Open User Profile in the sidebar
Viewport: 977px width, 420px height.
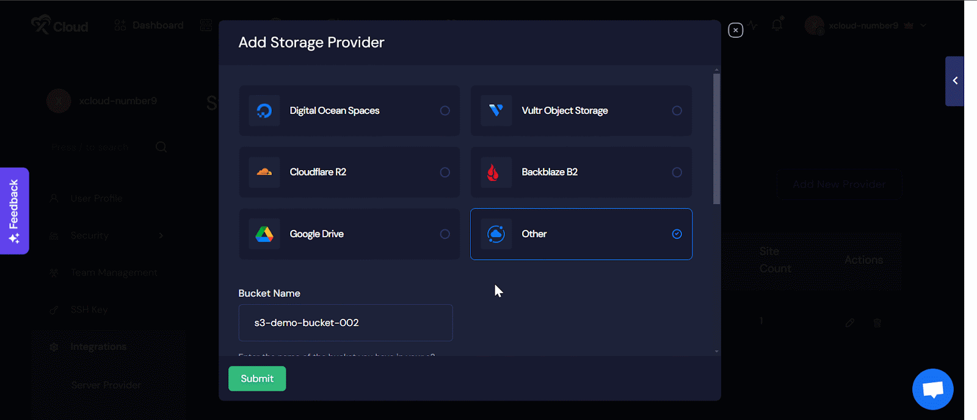[96, 198]
